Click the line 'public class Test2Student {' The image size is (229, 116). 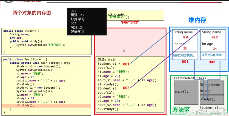[25, 60]
